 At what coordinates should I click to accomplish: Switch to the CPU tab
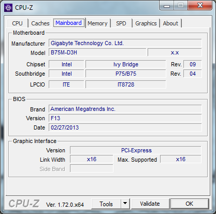pos(17,23)
